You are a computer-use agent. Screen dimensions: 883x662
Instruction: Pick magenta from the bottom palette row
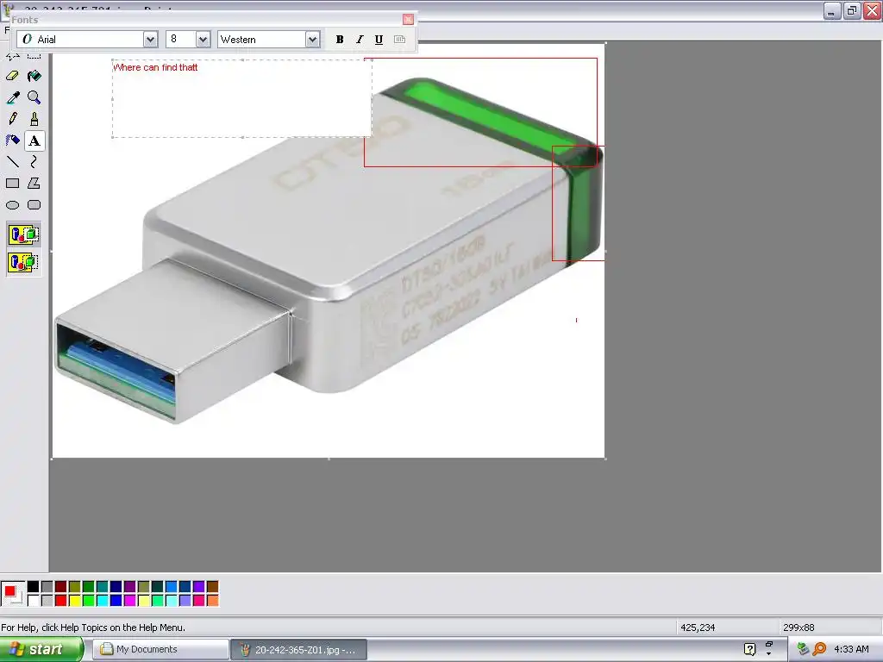[129, 601]
